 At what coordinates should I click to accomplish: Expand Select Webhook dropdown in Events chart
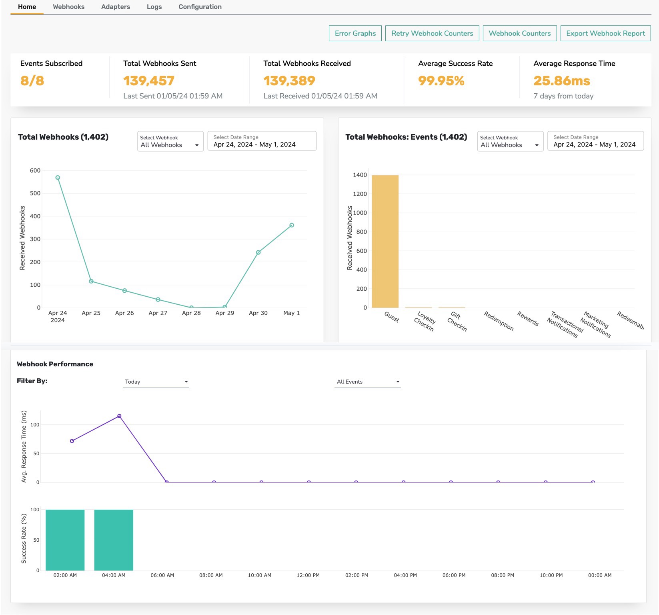click(x=510, y=141)
